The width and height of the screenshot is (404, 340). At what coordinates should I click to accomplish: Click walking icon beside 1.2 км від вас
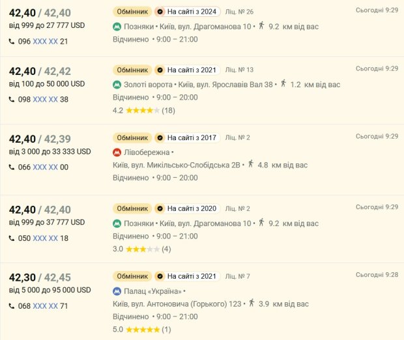coord(283,83)
